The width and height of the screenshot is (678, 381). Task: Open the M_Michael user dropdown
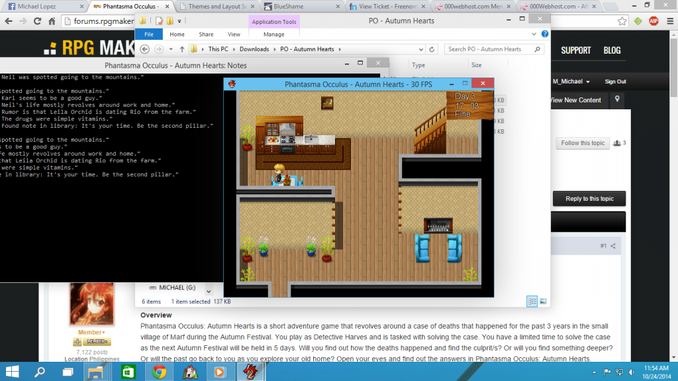point(571,82)
